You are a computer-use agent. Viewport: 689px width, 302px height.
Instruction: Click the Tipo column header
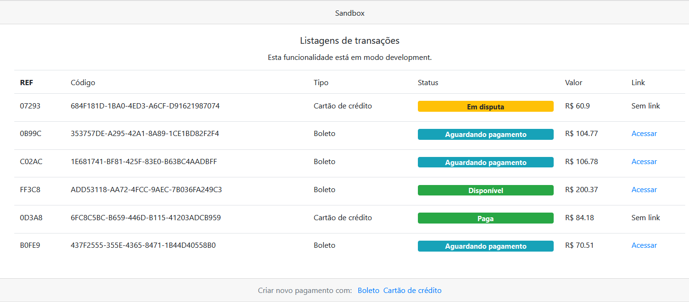(321, 83)
